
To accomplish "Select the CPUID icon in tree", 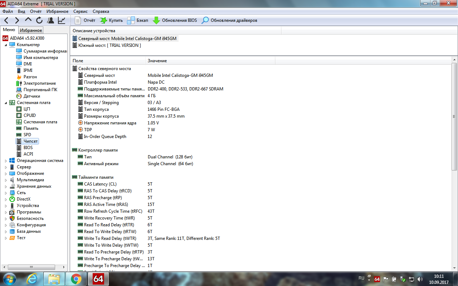I will [19, 115].
